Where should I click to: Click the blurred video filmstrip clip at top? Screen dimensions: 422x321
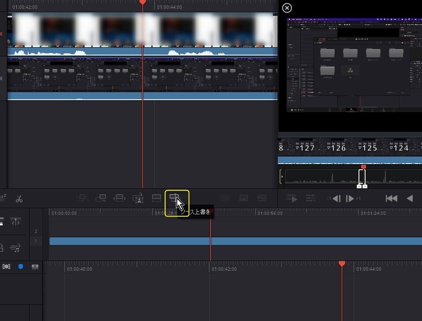[142, 30]
